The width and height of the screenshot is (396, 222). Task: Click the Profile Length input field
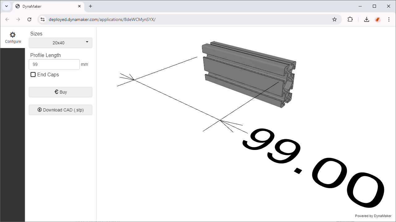(x=54, y=65)
